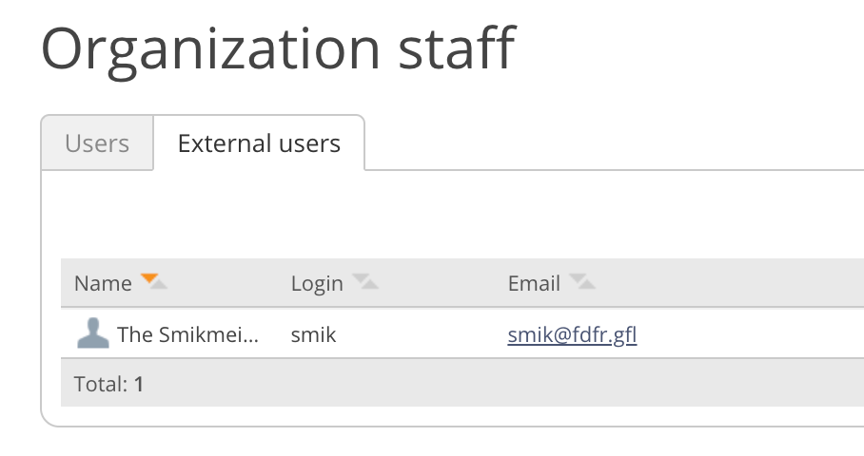
Task: Toggle the Email column sort arrow
Action: pos(581,281)
